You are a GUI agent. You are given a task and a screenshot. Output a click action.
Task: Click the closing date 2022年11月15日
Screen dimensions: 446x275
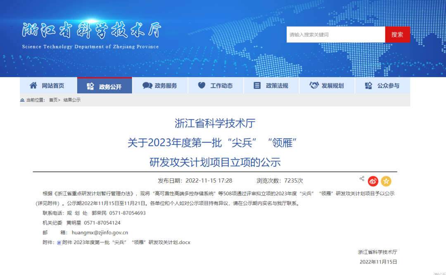pyautogui.click(x=378, y=262)
